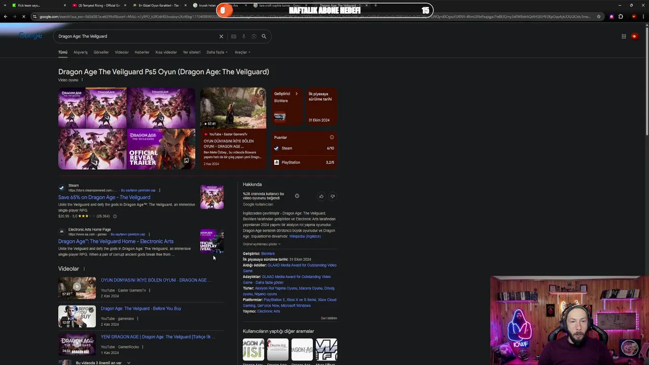Expand Orijinal açıklamayı göster

click(262, 244)
